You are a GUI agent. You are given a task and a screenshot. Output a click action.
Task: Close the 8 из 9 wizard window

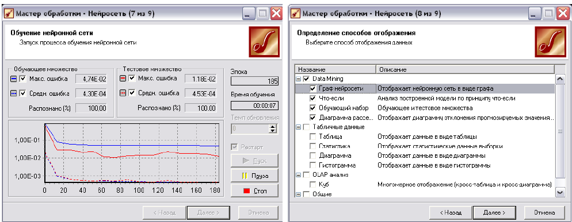pyautogui.click(x=562, y=14)
